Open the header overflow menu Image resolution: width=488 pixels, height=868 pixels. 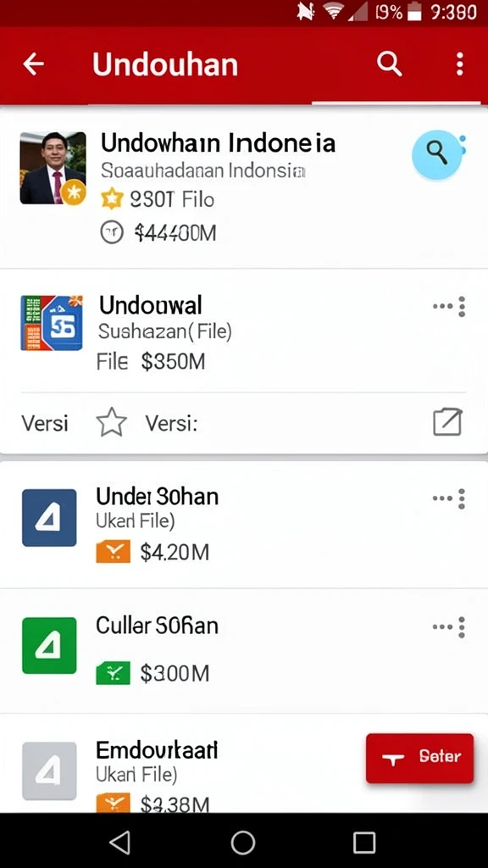[460, 64]
